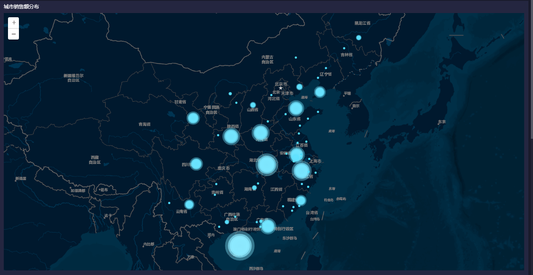This screenshot has height=275, width=533.
Task: Select the 新德里 city label
Action: [x=21, y=178]
